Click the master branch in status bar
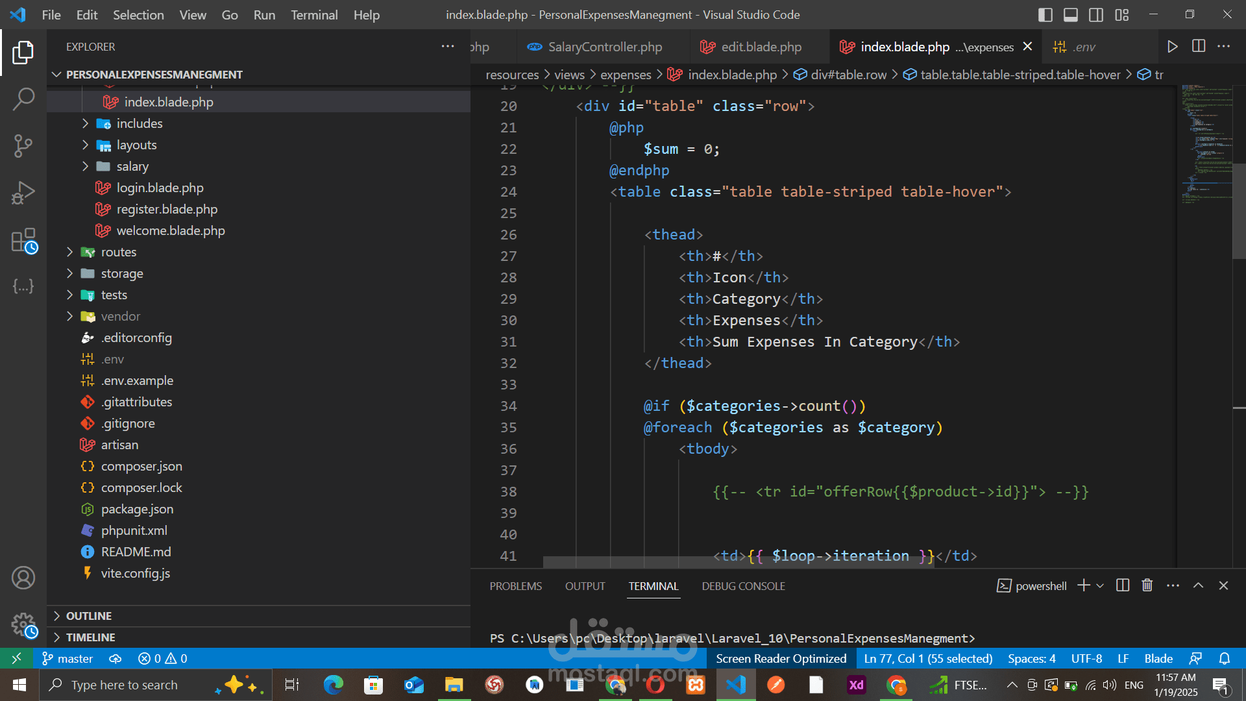 [x=67, y=658]
